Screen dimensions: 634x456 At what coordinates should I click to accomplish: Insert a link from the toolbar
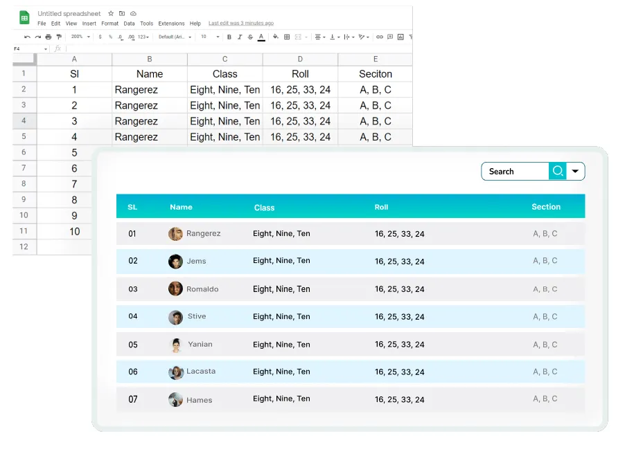click(x=379, y=37)
